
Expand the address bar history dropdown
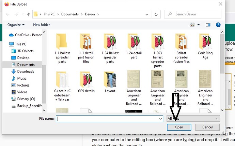coord(146,14)
